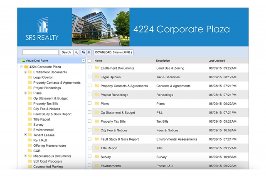Viewport: 266px width, 177px height.
Task: Click the Title Report folder icon in list
Action: [x=96, y=148]
